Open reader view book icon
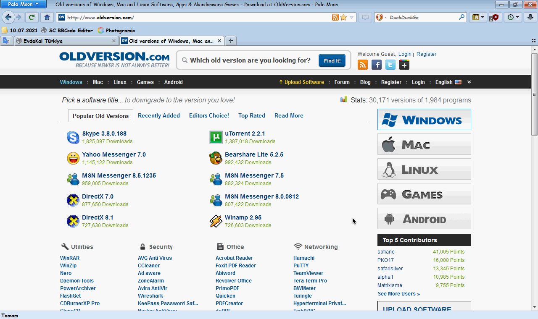The width and height of the screenshot is (538, 319). (x=365, y=17)
